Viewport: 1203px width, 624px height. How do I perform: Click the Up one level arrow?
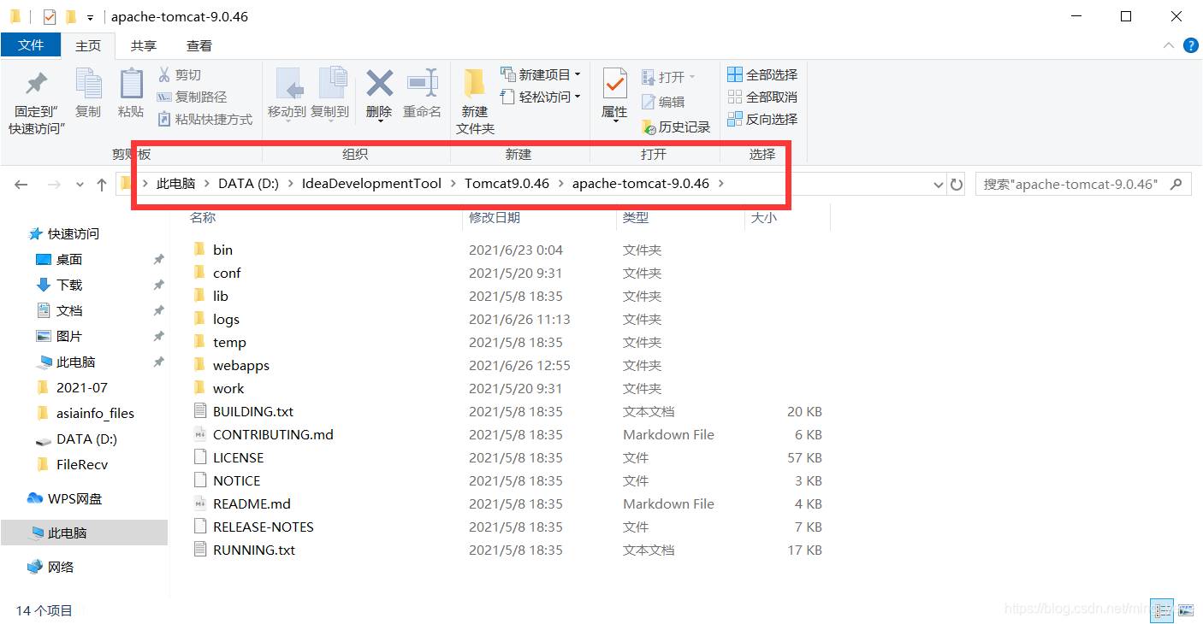pyautogui.click(x=102, y=184)
